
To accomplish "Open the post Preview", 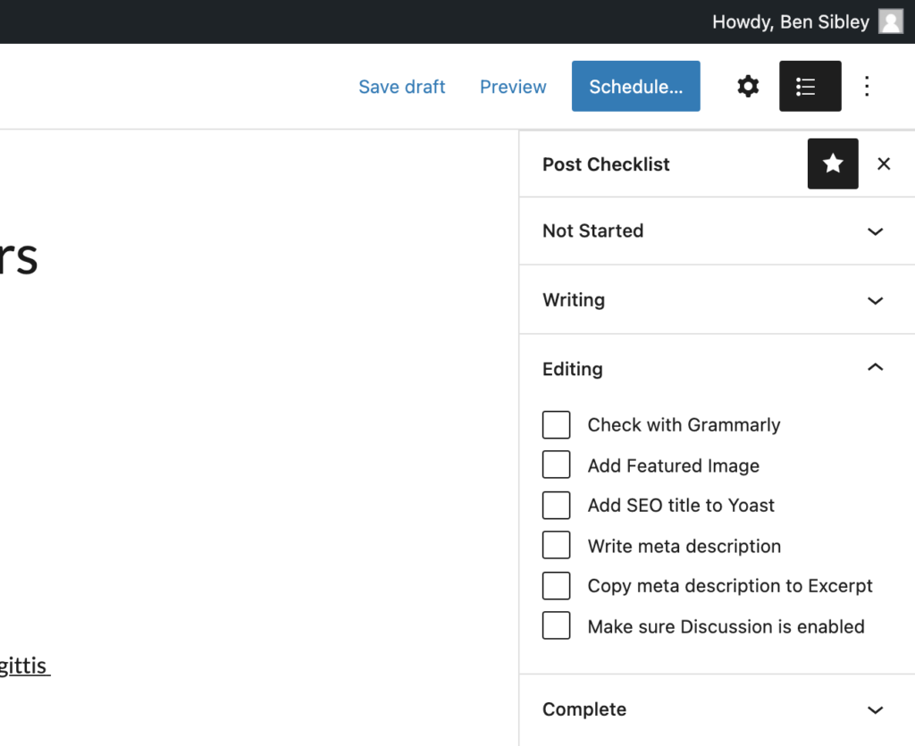I will click(513, 87).
